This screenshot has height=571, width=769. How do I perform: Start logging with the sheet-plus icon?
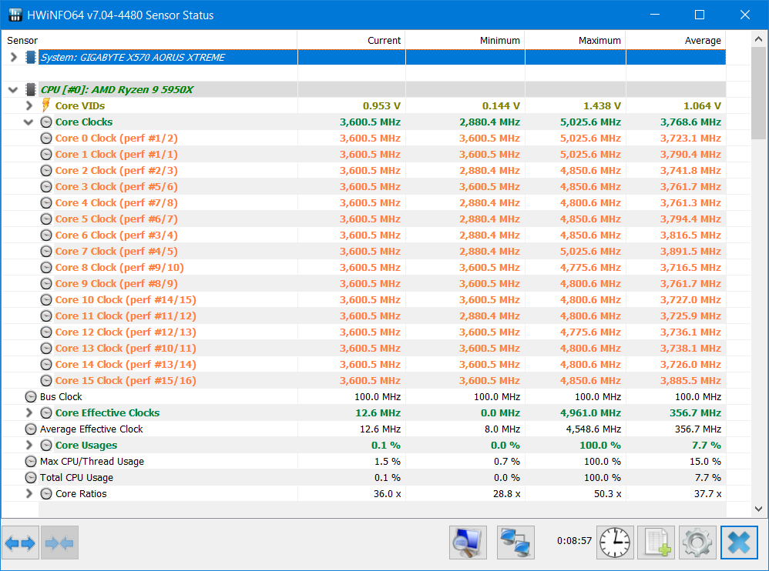[657, 543]
